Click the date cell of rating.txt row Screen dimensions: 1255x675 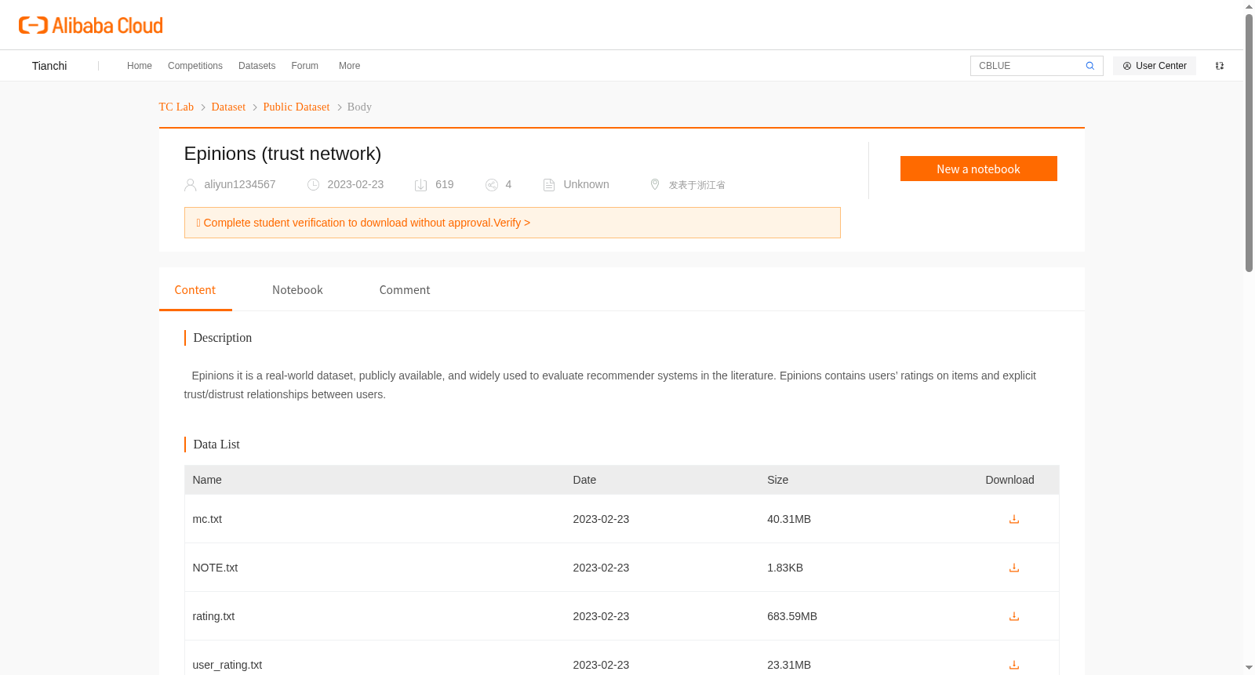(601, 616)
